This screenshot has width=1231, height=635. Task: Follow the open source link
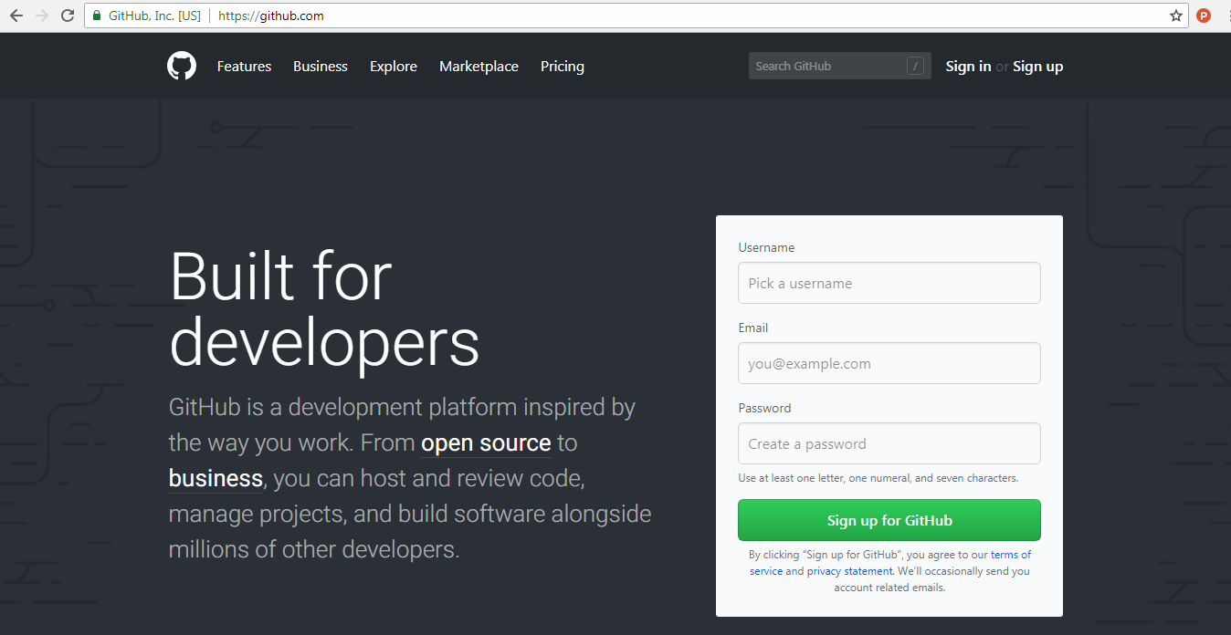point(486,442)
